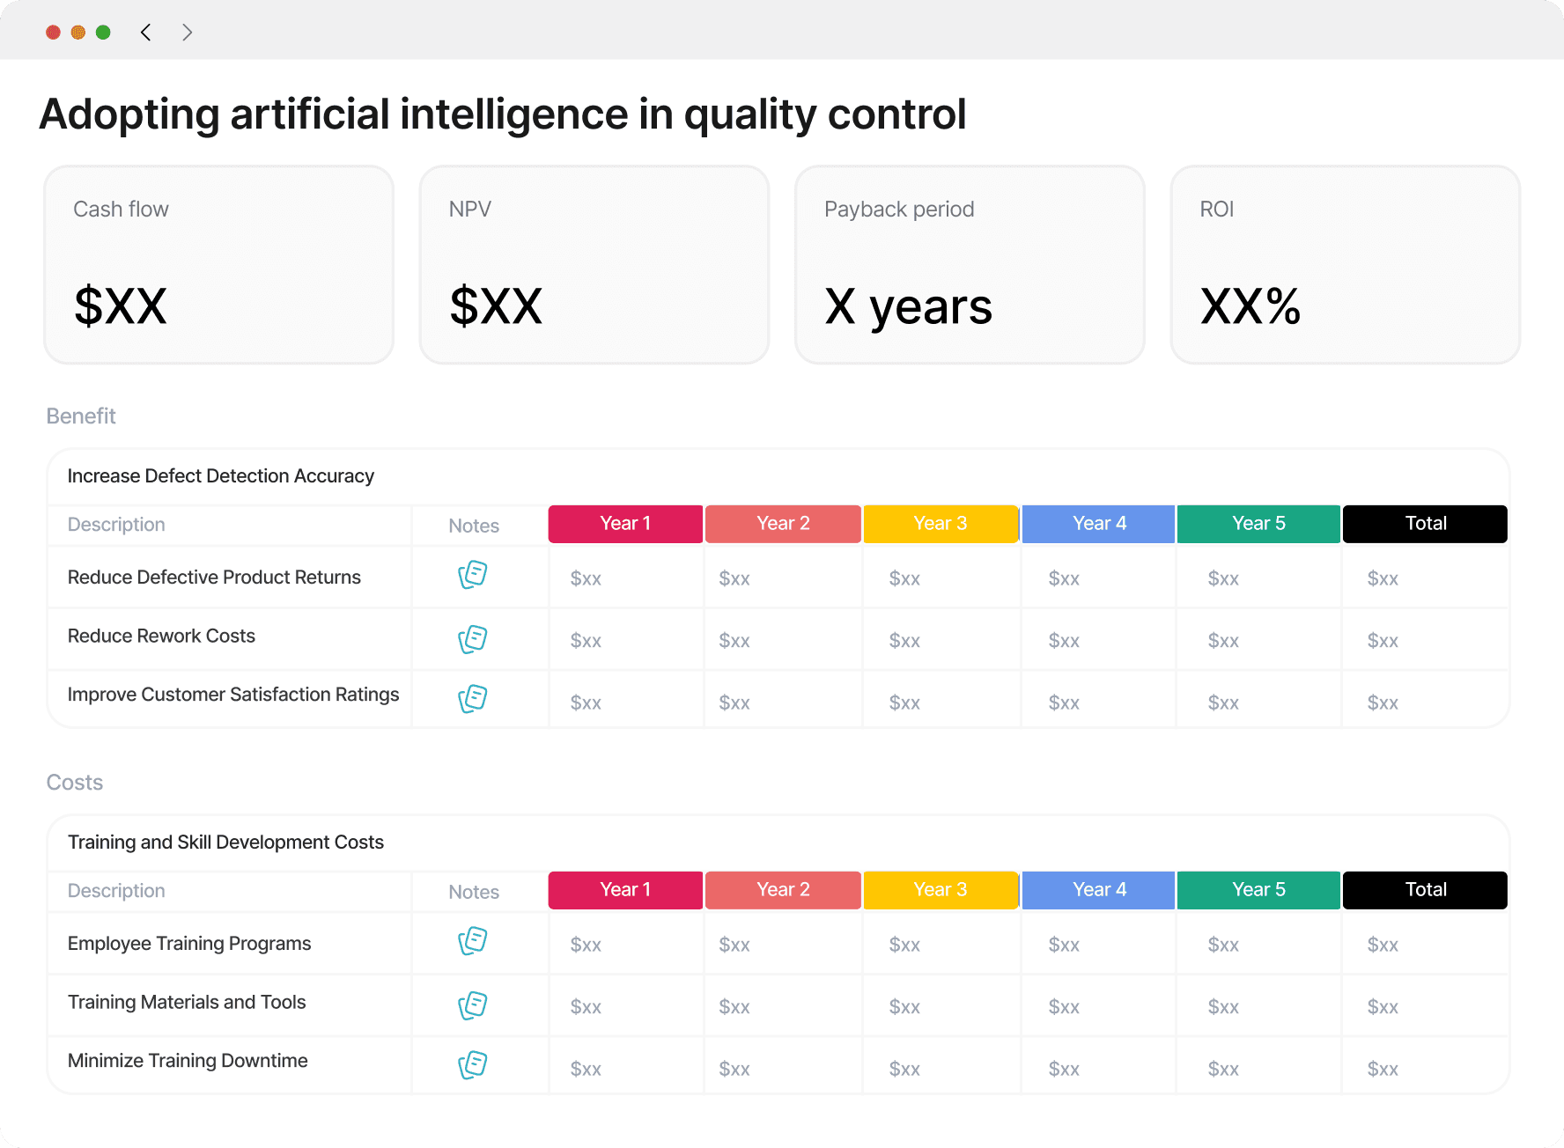Open notes for Reduce Defective Product Returns
1564x1148 pixels.
(473, 575)
